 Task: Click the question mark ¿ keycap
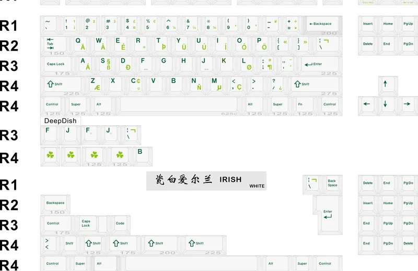coord(277,86)
